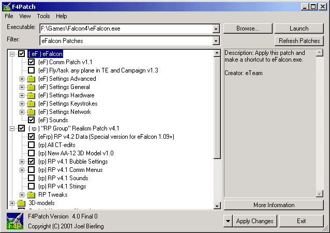Viewport: 330px width, 233px height.
Task: Click the Settings Keystrokes folder icon
Action: click(32, 104)
